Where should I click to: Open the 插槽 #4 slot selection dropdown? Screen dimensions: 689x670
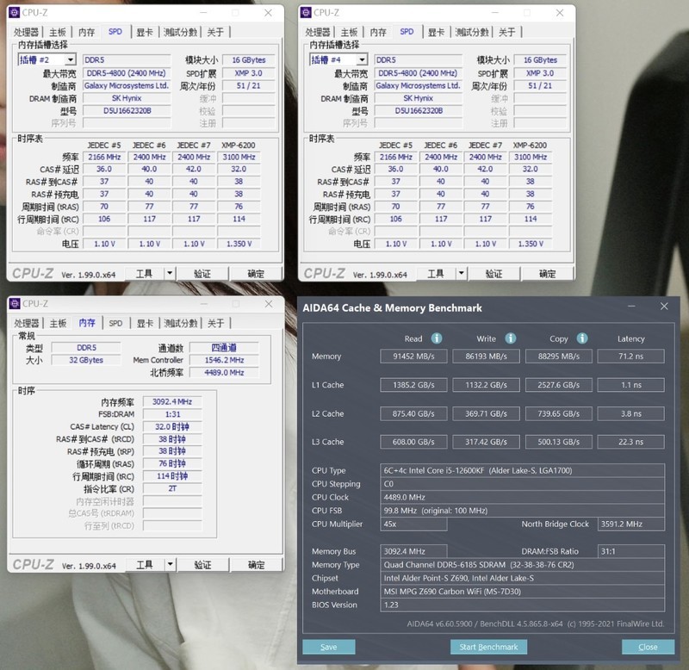[x=362, y=59]
